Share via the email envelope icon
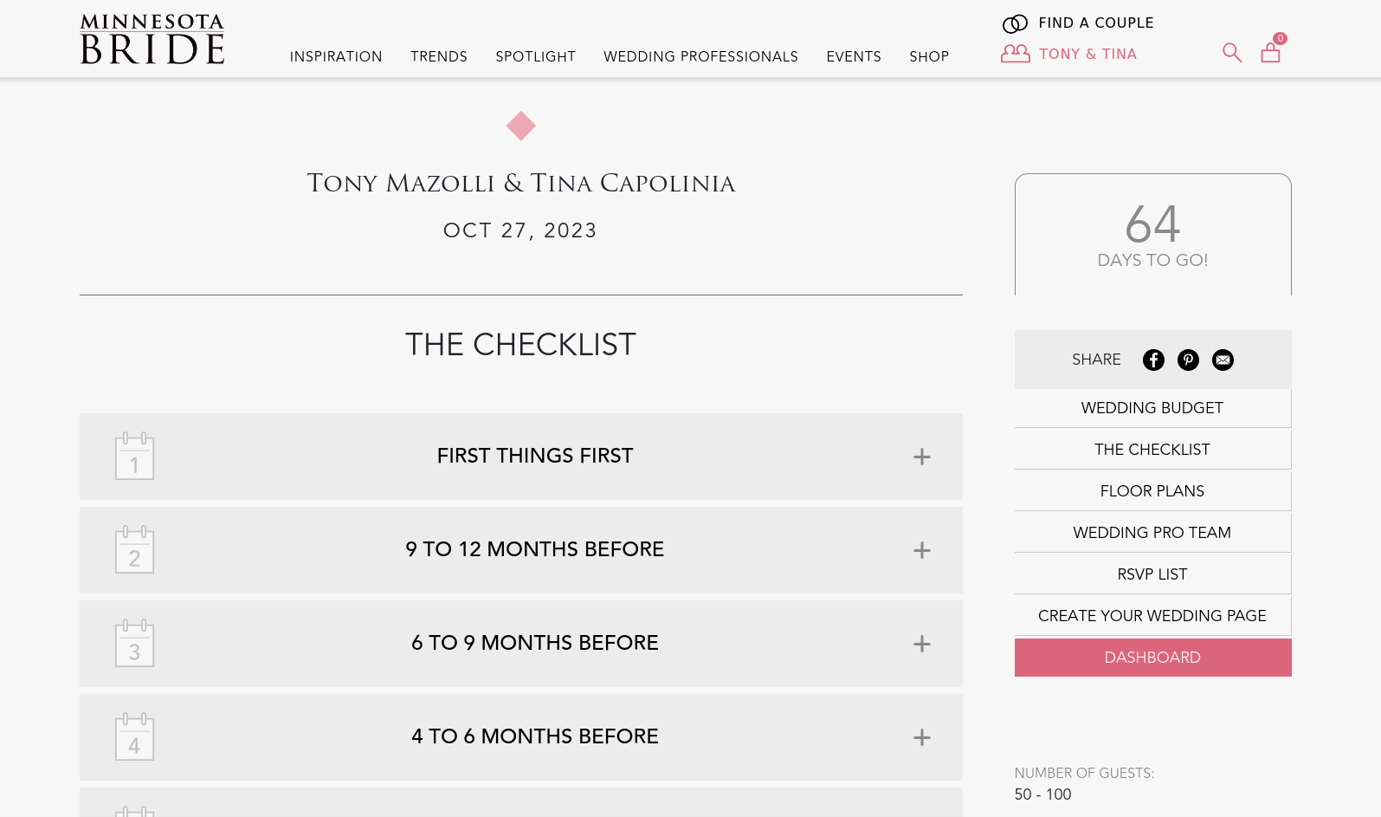 click(x=1223, y=360)
